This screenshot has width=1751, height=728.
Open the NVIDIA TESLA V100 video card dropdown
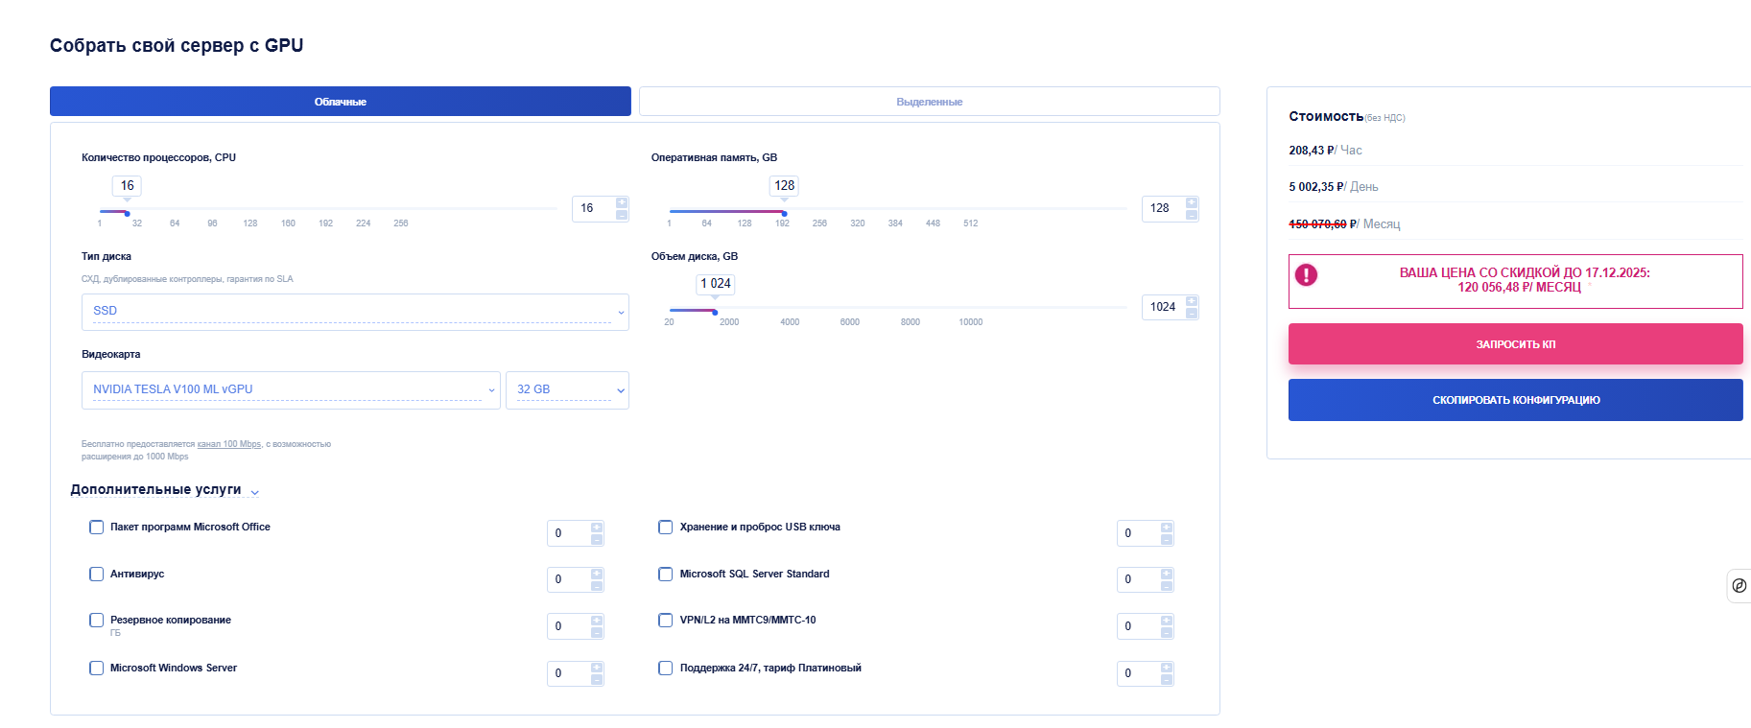(291, 389)
